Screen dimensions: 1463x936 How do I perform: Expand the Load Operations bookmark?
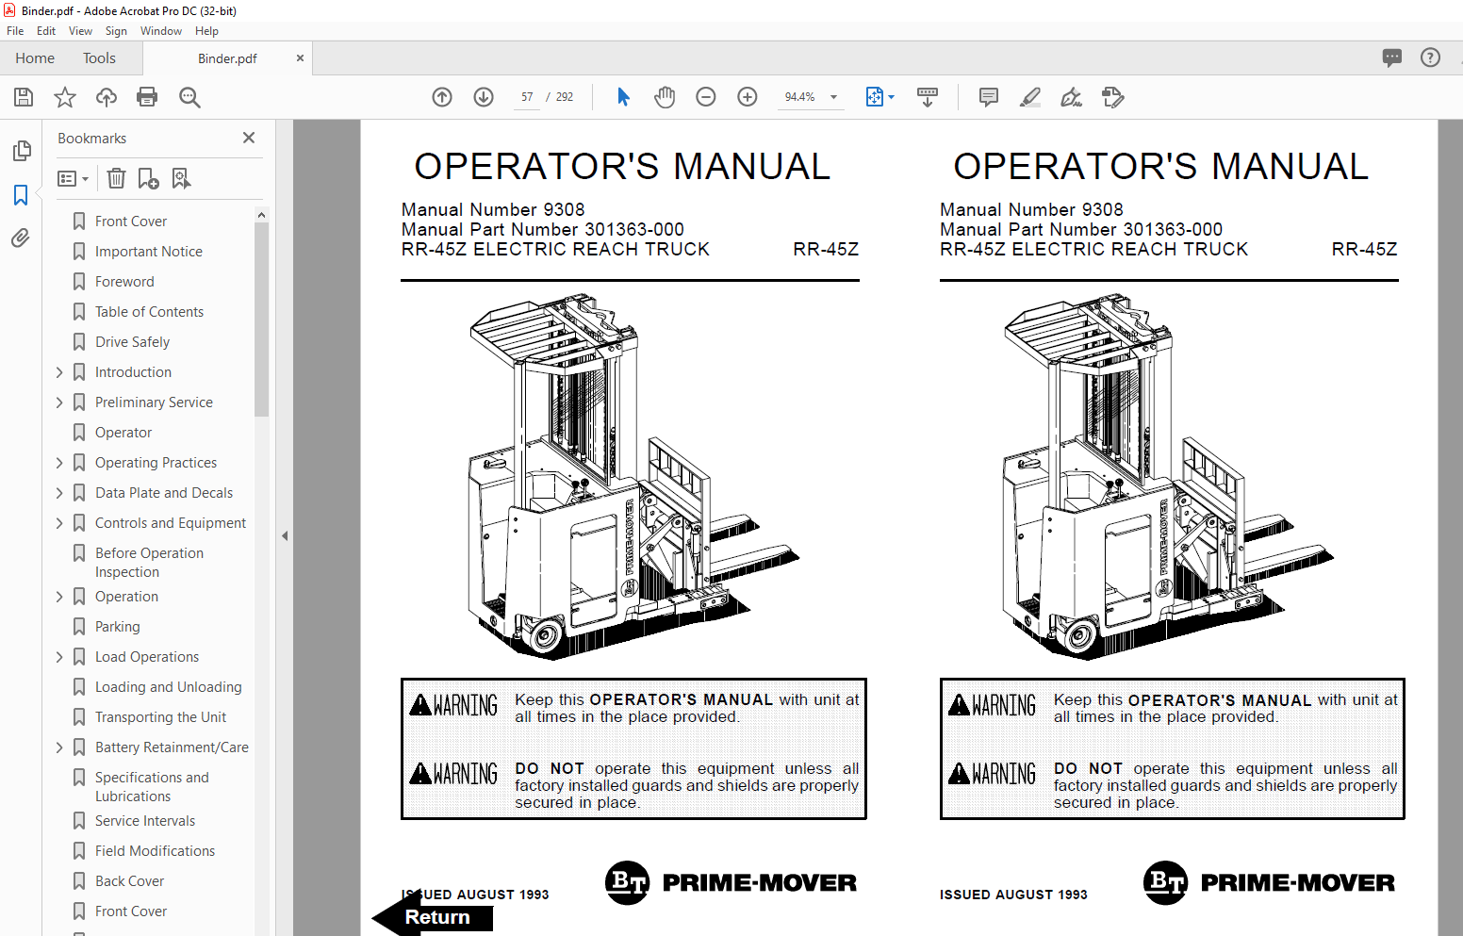59,657
